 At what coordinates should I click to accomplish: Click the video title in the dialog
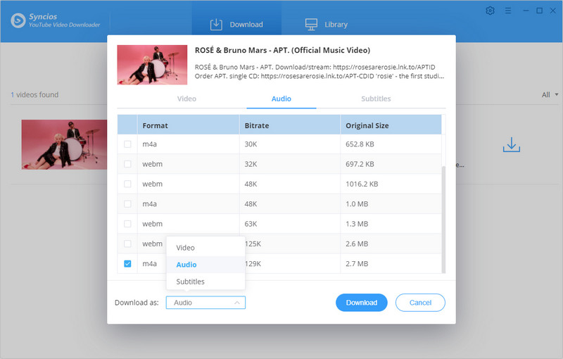[x=282, y=50]
